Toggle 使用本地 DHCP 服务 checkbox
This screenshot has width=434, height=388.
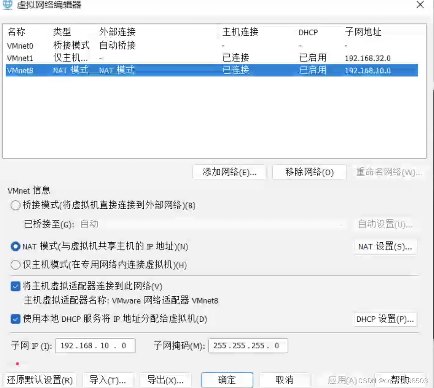16,319
